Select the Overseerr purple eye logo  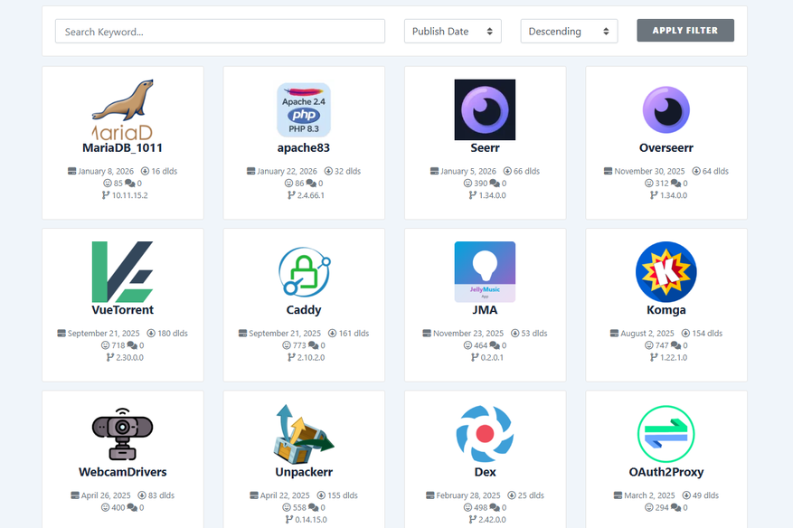click(x=666, y=109)
